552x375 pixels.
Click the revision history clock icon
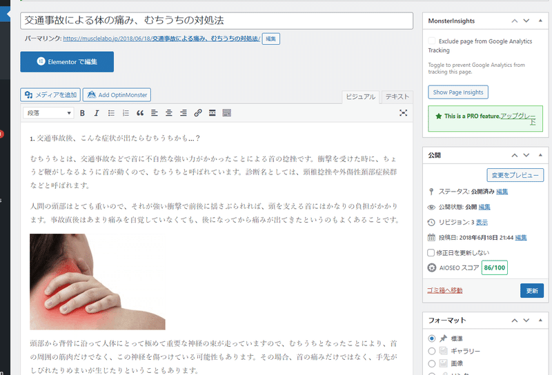point(431,223)
